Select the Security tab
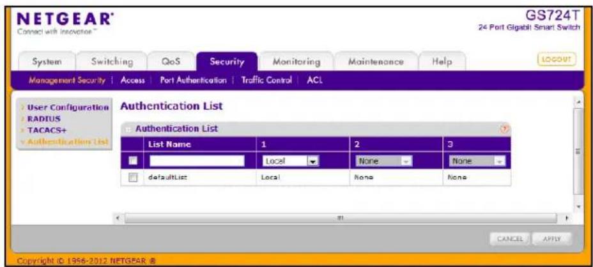 coord(227,62)
